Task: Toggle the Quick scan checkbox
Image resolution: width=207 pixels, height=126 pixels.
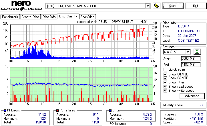Action: pos(165,69)
